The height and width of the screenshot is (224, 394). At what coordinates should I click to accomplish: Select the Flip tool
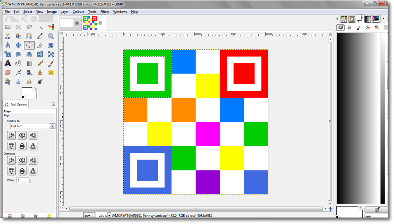point(40,54)
